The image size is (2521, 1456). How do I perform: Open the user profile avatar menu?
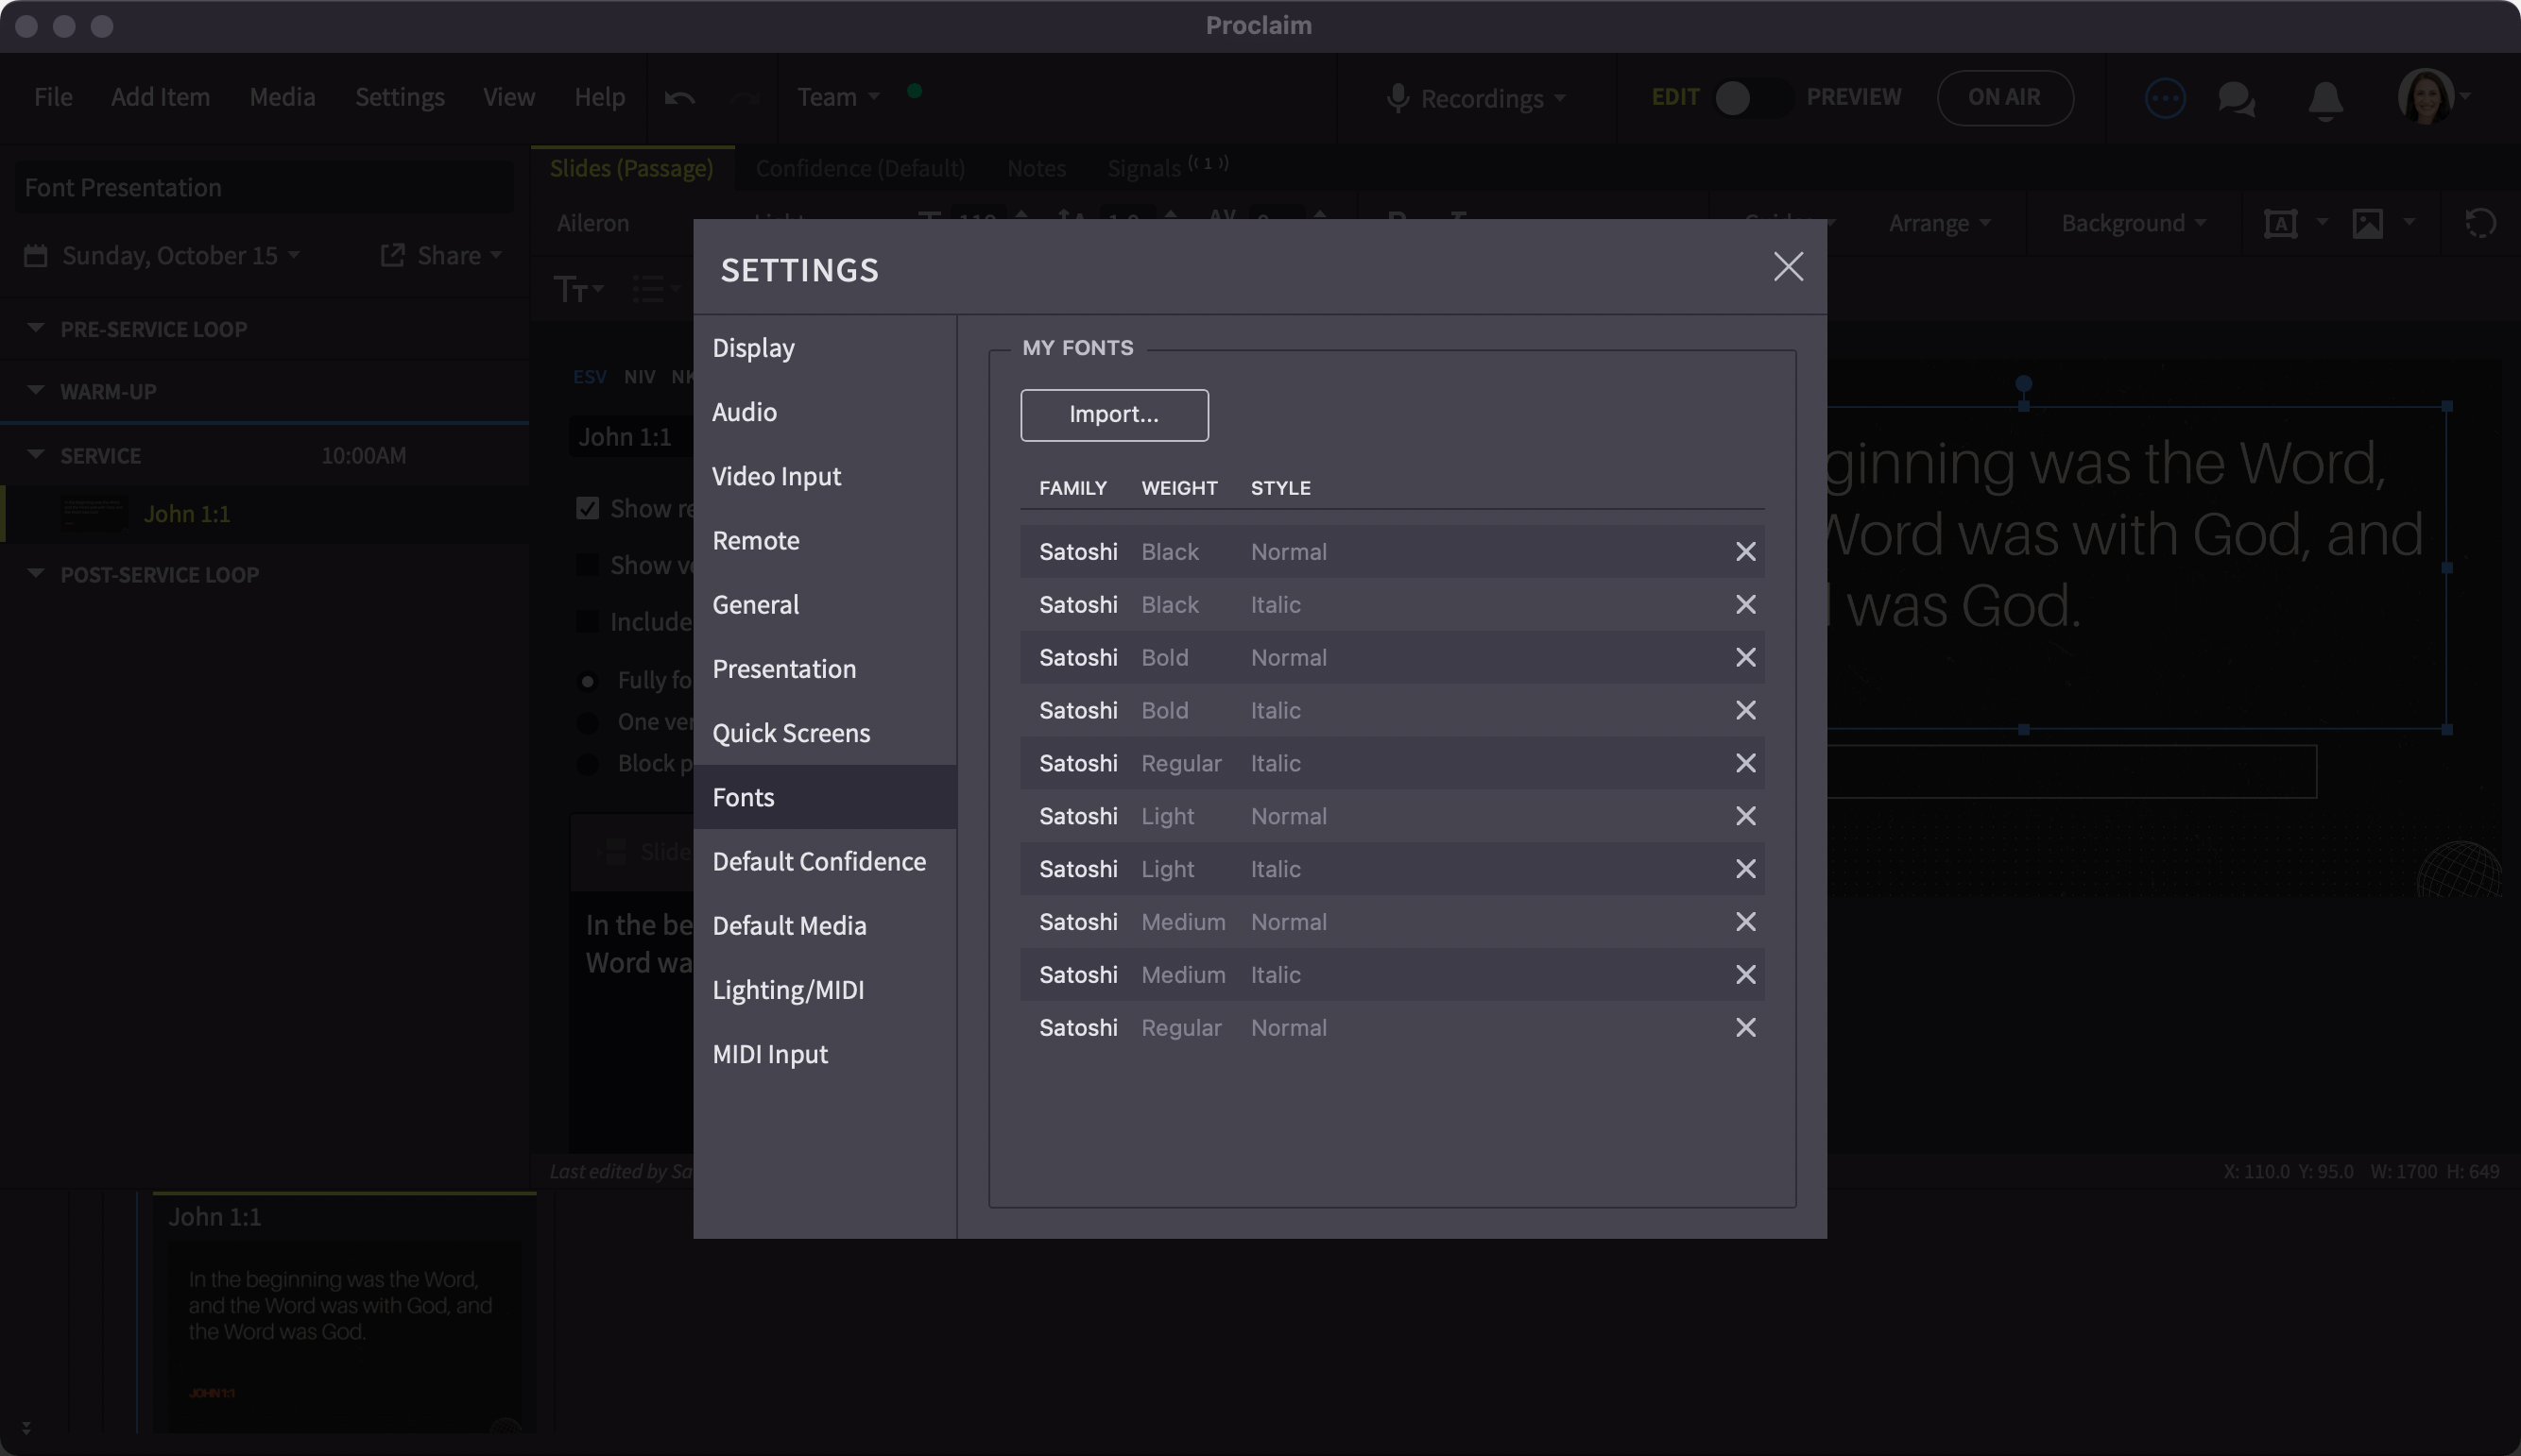pyautogui.click(x=2433, y=96)
